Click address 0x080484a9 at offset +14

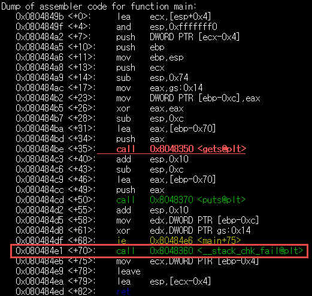tap(40, 78)
